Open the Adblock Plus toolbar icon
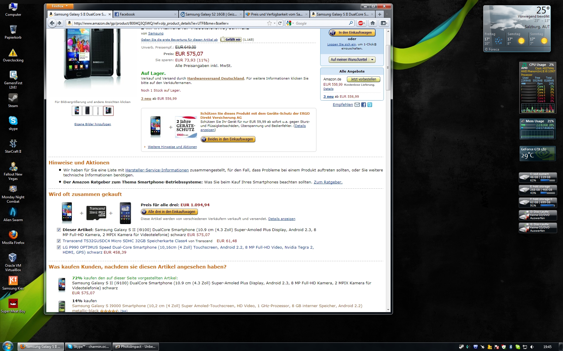The image size is (563, 351). pyautogui.click(x=361, y=23)
